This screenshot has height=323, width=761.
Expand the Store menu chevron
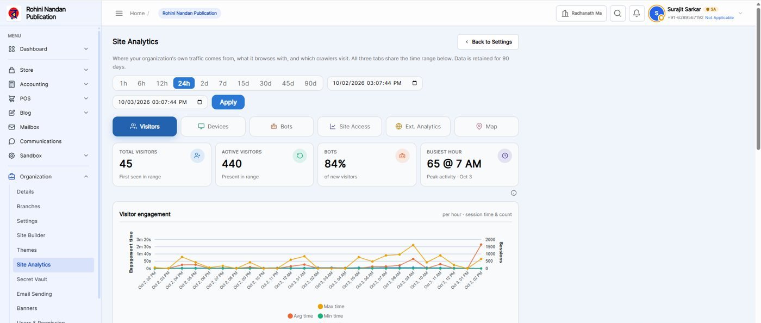[86, 70]
